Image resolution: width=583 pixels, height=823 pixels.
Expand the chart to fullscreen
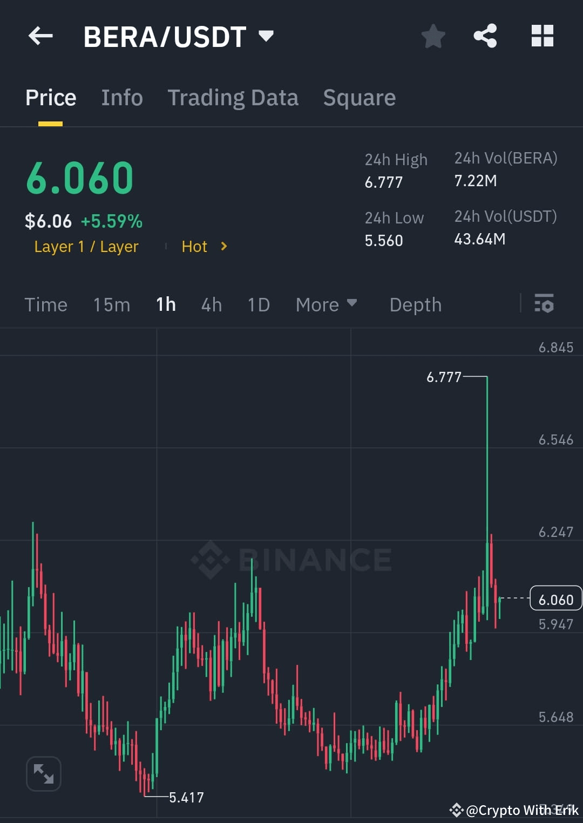point(43,773)
